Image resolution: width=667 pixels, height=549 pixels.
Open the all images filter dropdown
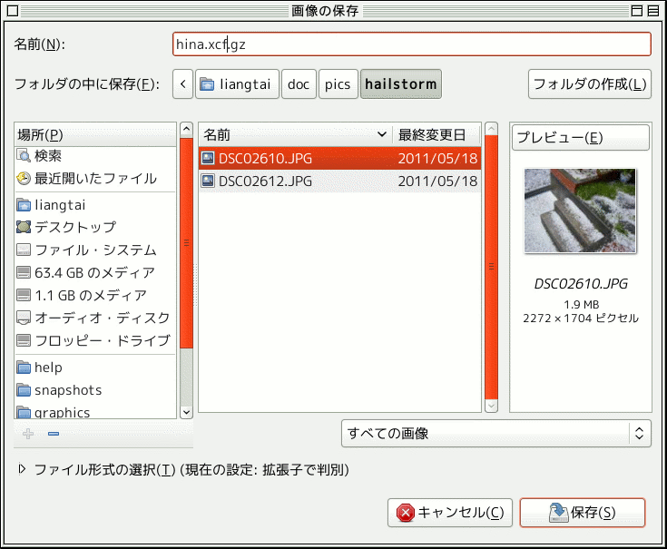pos(495,434)
